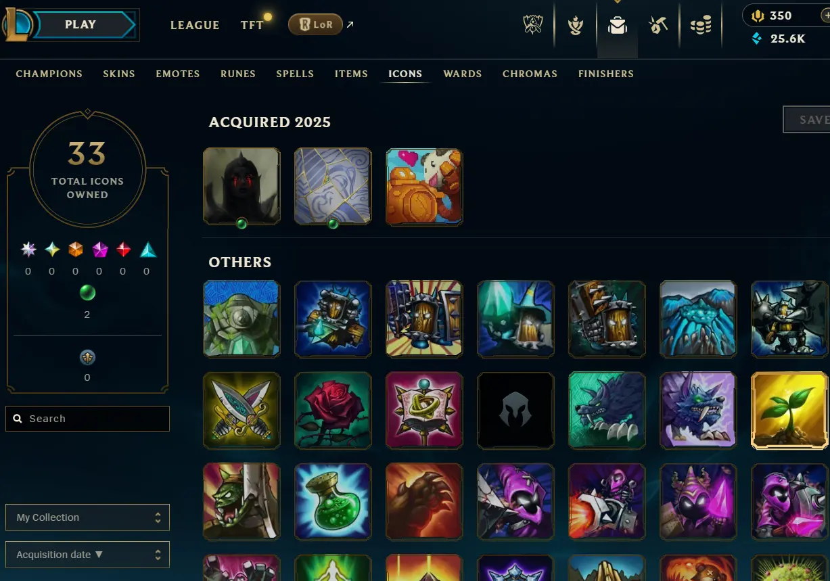Open the Clash crest icon in top navigation
The width and height of the screenshot is (830, 581).
tap(533, 26)
